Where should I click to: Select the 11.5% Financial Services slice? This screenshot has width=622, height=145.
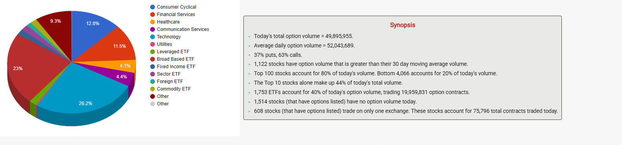(116, 47)
